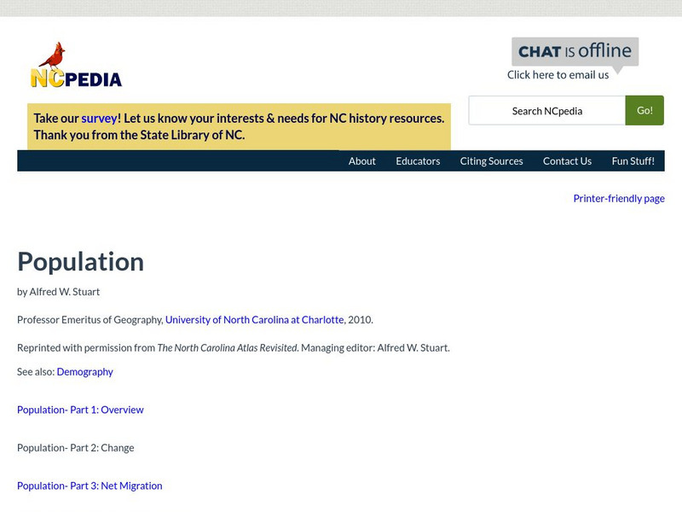Open Population Part 3: Net Migration
This screenshot has height=512, width=682.
89,485
